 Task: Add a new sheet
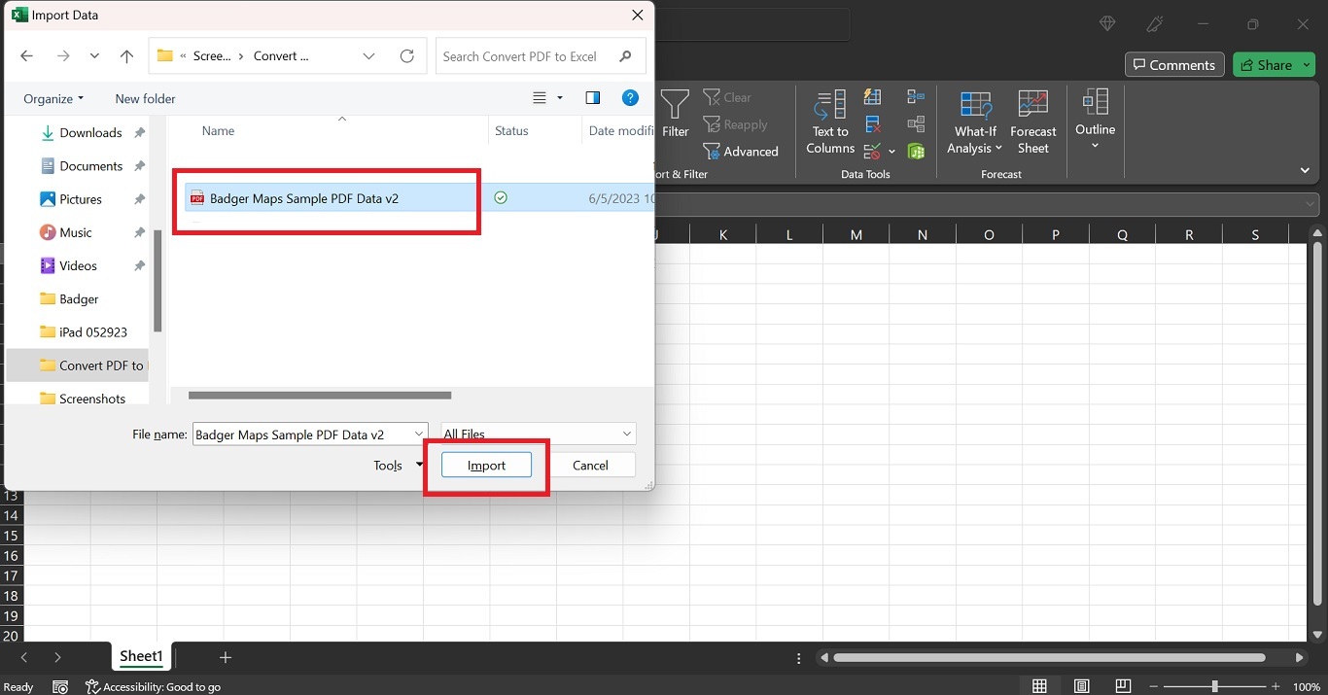click(x=226, y=658)
